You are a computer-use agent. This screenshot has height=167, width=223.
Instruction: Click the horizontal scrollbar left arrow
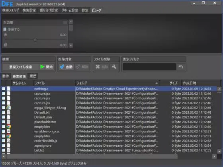pos(4,157)
